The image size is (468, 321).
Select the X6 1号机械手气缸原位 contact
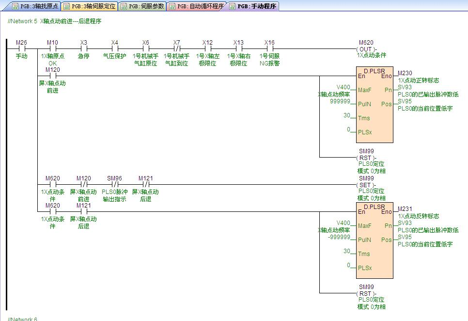point(145,48)
